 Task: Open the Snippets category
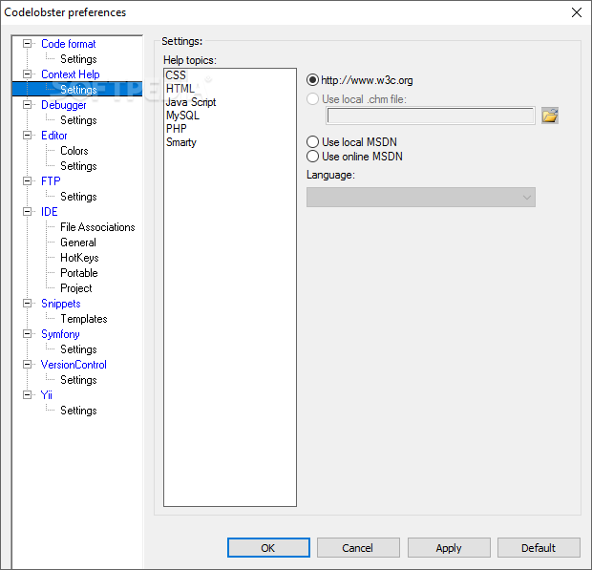pos(61,304)
